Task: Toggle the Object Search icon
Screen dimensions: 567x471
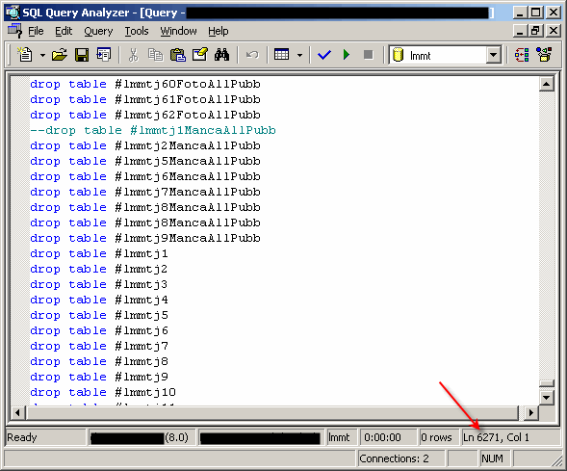Action: pos(544,55)
